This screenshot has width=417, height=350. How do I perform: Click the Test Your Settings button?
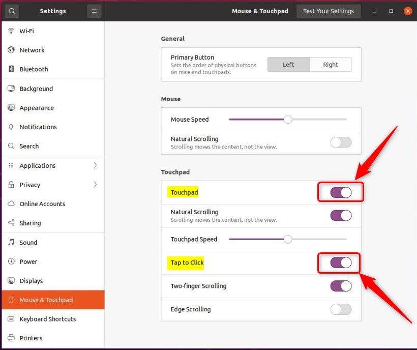[x=328, y=11]
